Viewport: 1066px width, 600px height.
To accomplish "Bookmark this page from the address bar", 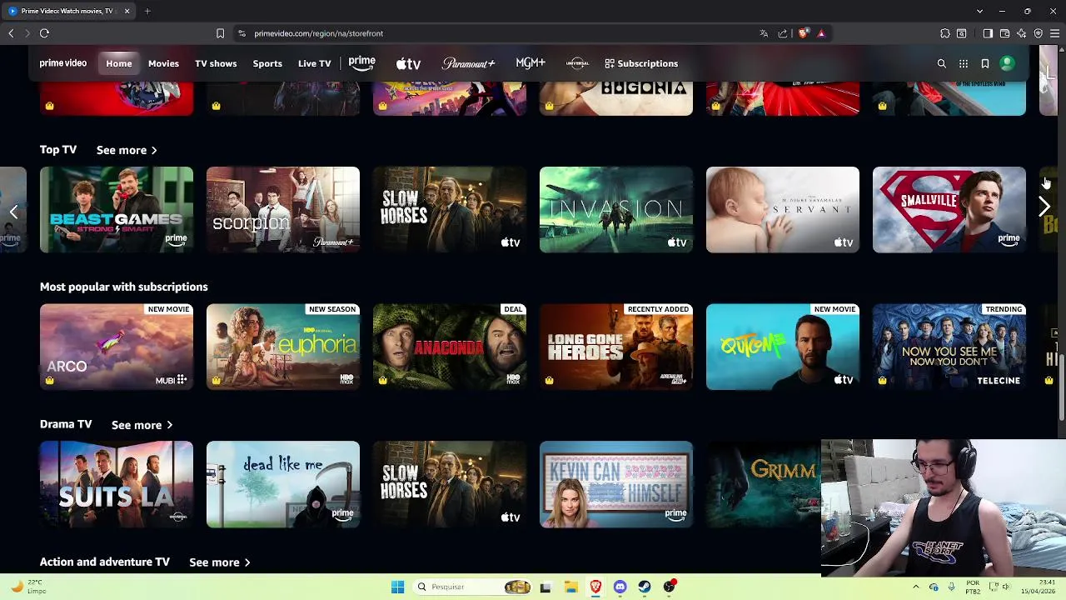I will (x=220, y=33).
